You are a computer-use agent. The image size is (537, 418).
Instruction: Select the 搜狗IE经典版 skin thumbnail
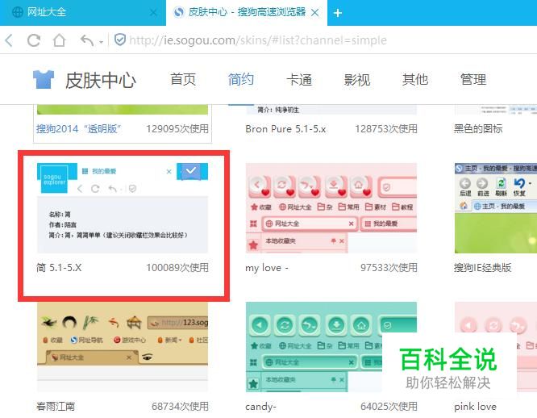point(496,208)
